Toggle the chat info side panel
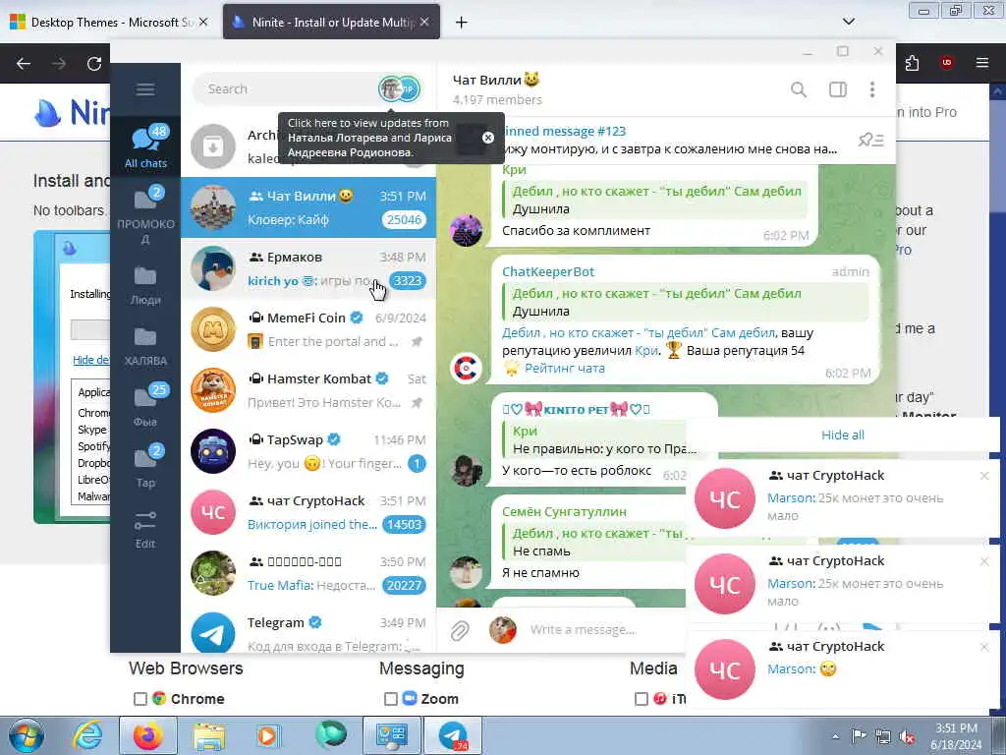Screen dimensions: 1006x755 (x=838, y=89)
